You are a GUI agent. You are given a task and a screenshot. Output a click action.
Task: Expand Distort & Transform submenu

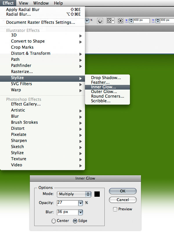click(42, 53)
